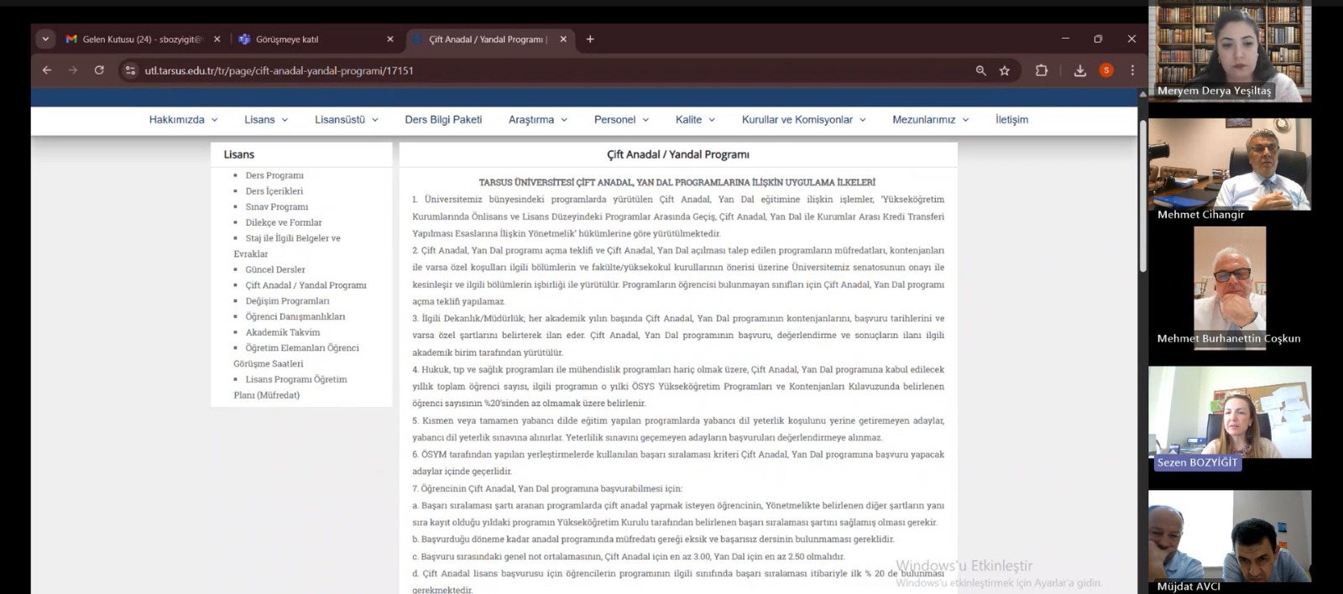Open Öğrenci Danışmanlıkları link
Screen dimensions: 1343x594
point(295,316)
